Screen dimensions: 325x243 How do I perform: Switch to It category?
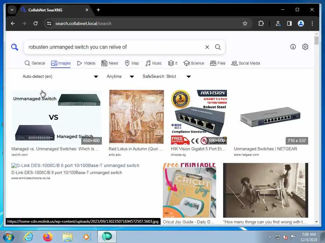point(173,63)
